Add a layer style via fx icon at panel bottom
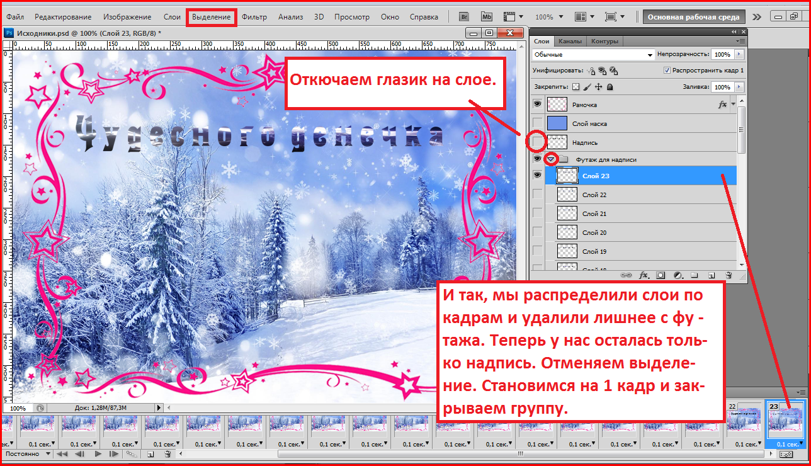The image size is (811, 466). pyautogui.click(x=644, y=275)
